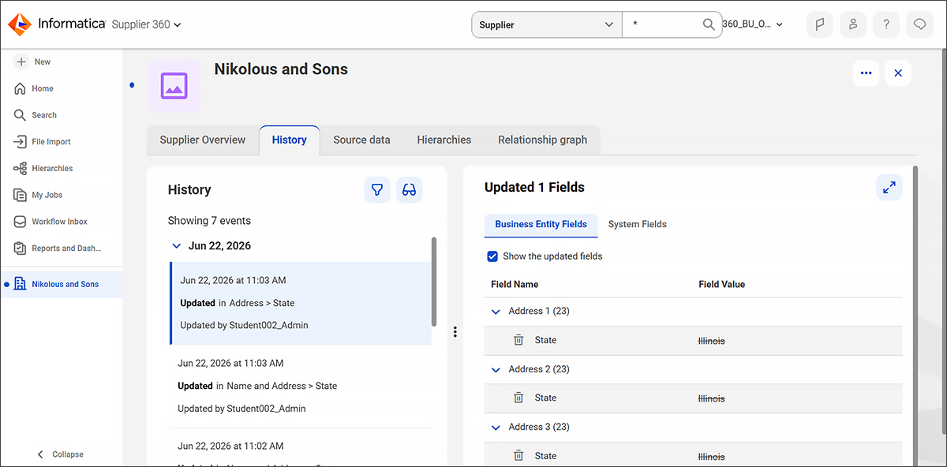The width and height of the screenshot is (947, 467).
Task: Collapse the Jun 22, 2026 date group
Action: coord(176,246)
